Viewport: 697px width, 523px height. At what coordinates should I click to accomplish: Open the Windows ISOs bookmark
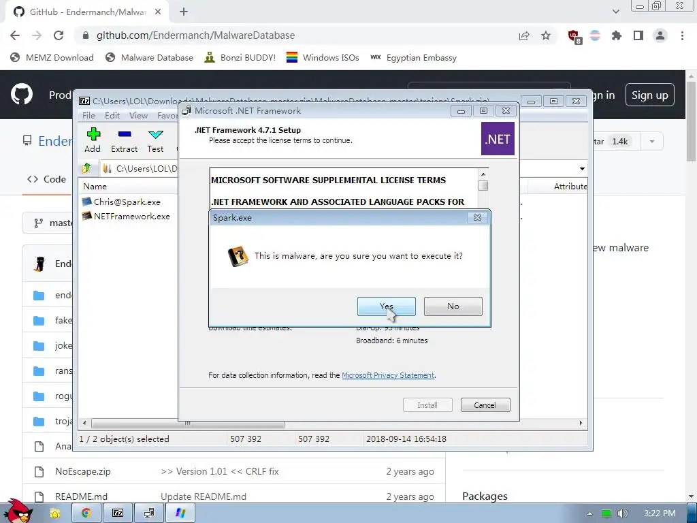tap(323, 58)
